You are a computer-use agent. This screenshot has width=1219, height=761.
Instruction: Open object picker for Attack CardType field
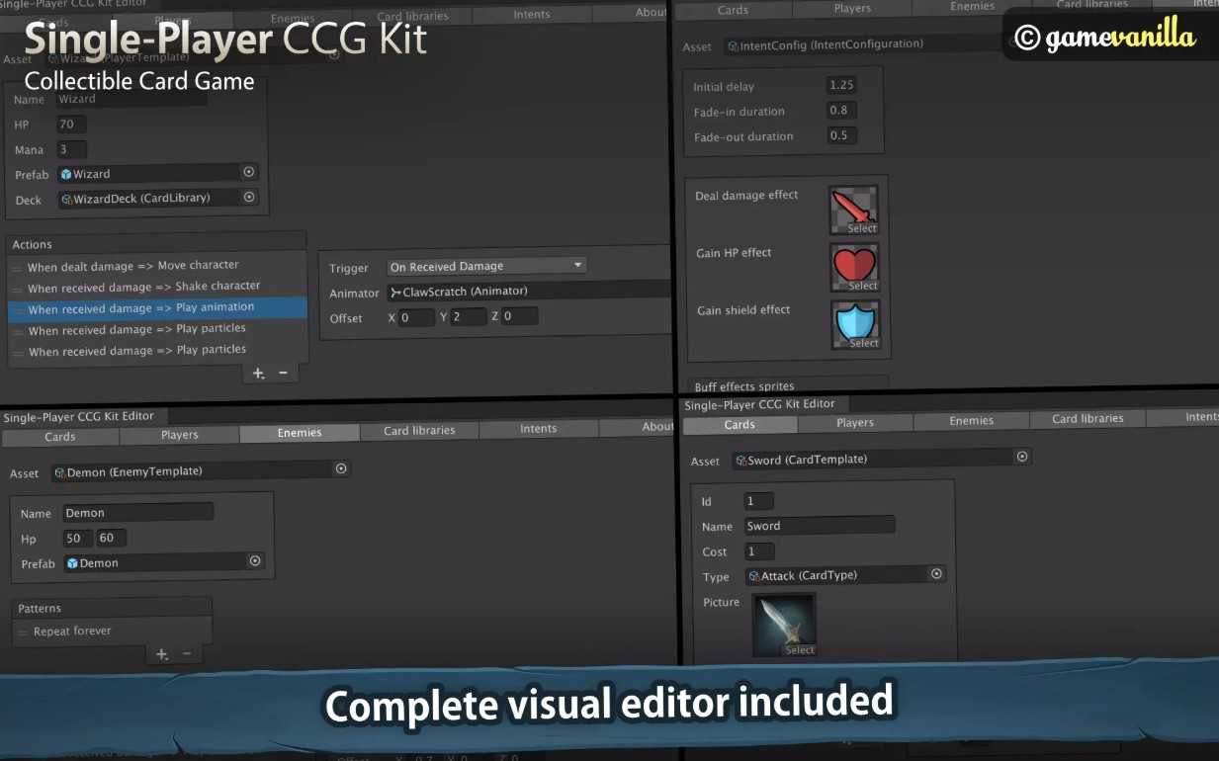(936, 573)
